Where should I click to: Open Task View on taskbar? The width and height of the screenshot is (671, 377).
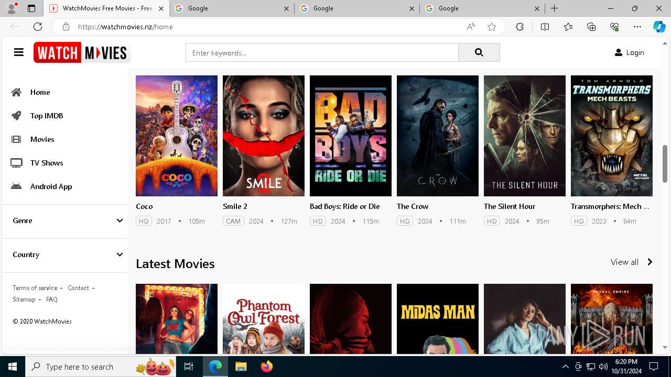coord(189,367)
